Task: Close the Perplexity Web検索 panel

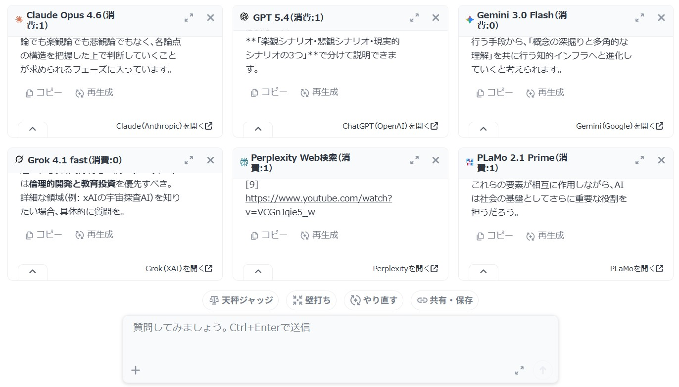Action: tap(436, 160)
